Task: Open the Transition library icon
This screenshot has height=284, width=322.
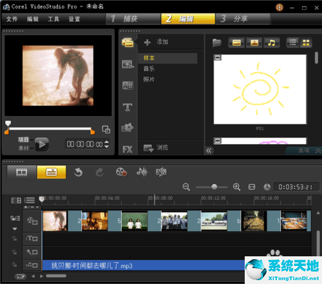Action: click(x=128, y=86)
